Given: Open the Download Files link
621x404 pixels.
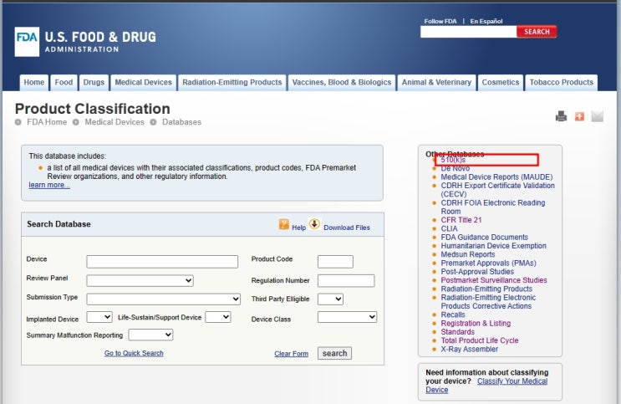Looking at the screenshot, I should (347, 228).
